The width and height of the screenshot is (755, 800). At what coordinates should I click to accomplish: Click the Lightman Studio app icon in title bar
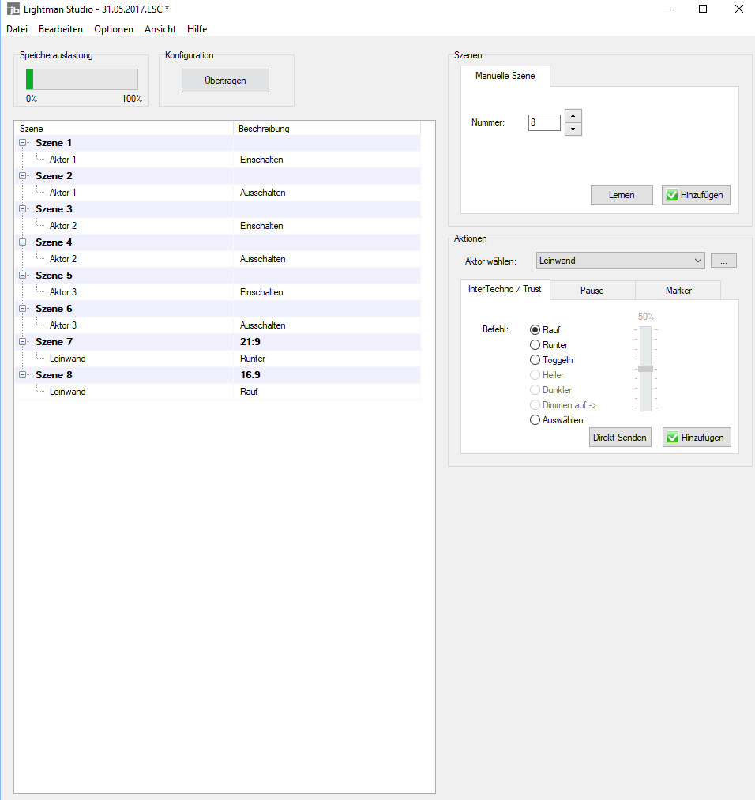pos(13,9)
